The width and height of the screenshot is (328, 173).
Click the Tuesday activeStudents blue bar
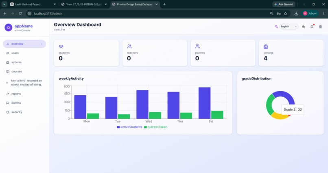[x=111, y=108]
